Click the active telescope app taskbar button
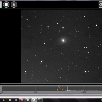The height and width of the screenshot is (102, 102). click(x=34, y=100)
